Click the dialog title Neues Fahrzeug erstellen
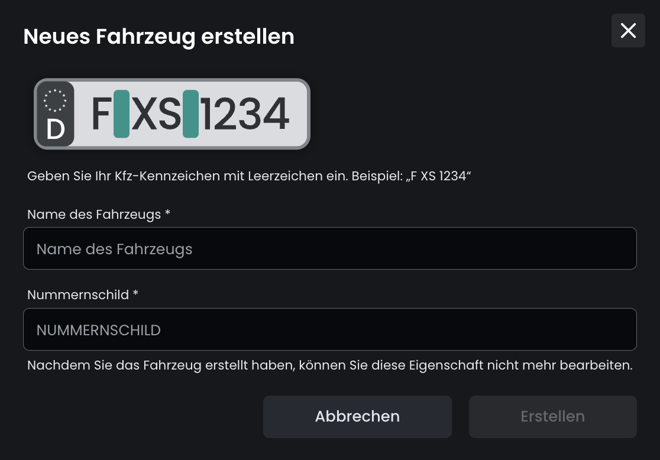 tap(158, 37)
